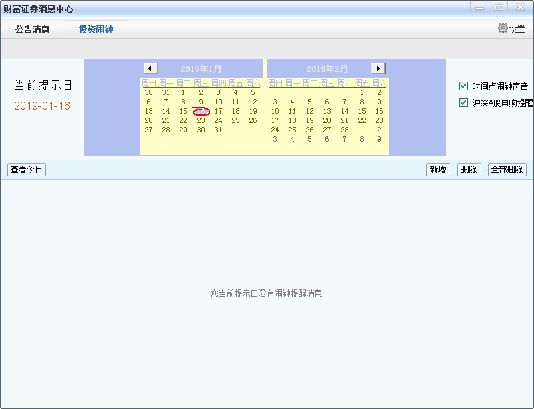Toggle 时间点闹钟声音 checkbox
This screenshot has height=409, width=534.
(x=463, y=86)
